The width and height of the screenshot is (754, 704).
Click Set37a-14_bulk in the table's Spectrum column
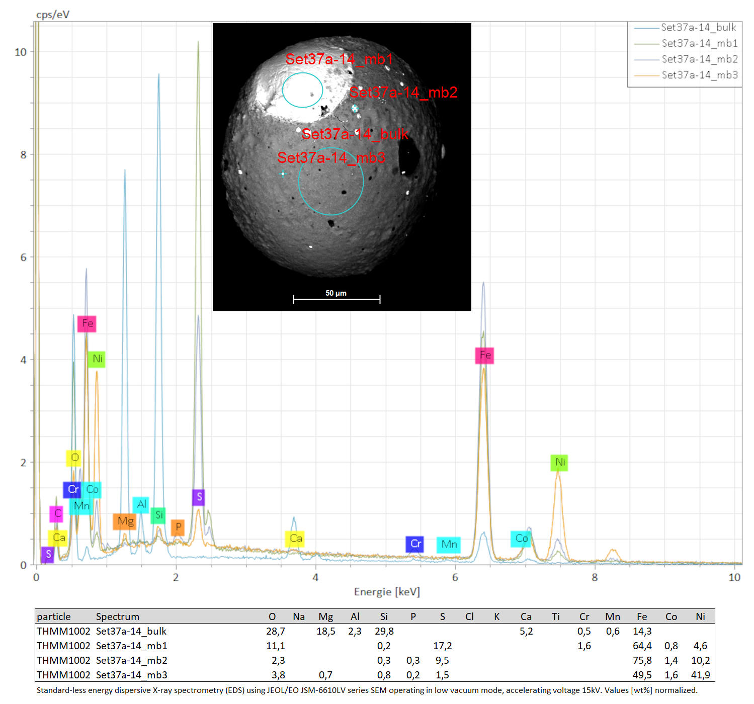click(x=131, y=632)
